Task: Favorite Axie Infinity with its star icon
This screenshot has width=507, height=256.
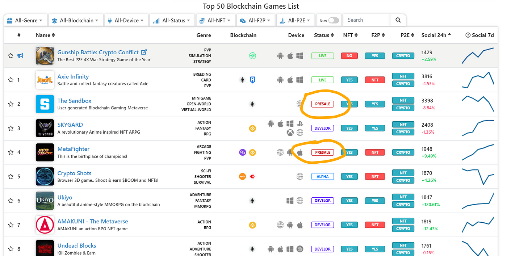Action: 11,80
